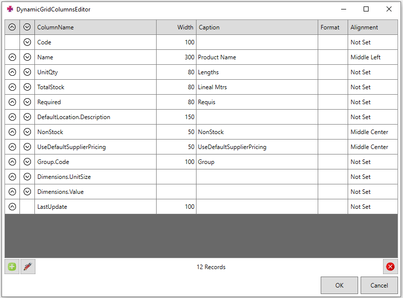Viewport: 403px width, 298px height.
Task: Discard changes with the Cancel button
Action: (x=379, y=285)
